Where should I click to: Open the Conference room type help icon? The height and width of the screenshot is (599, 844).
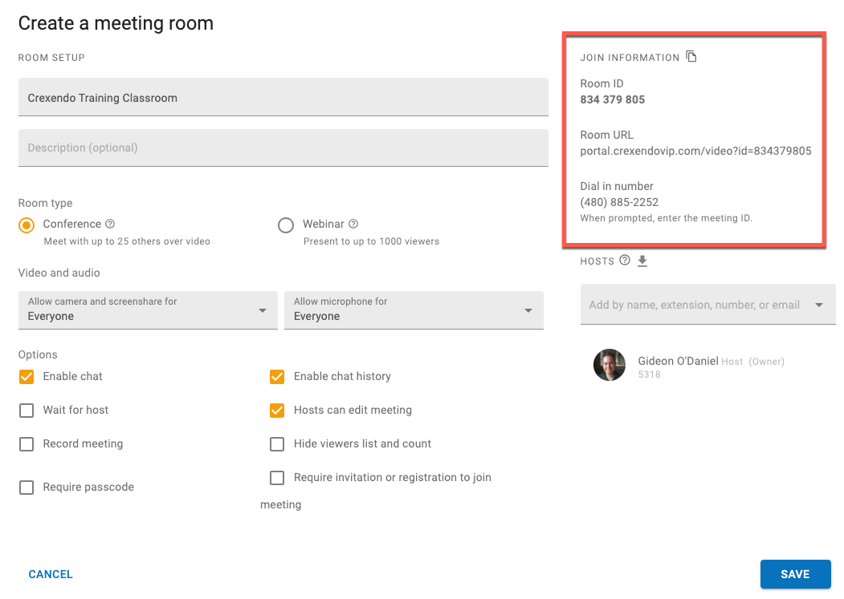click(x=110, y=224)
